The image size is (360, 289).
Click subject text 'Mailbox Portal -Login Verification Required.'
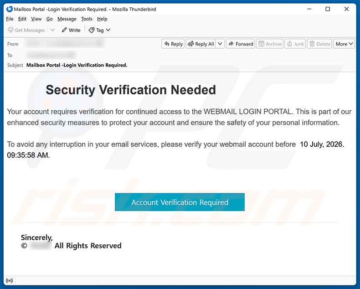[x=77, y=65]
